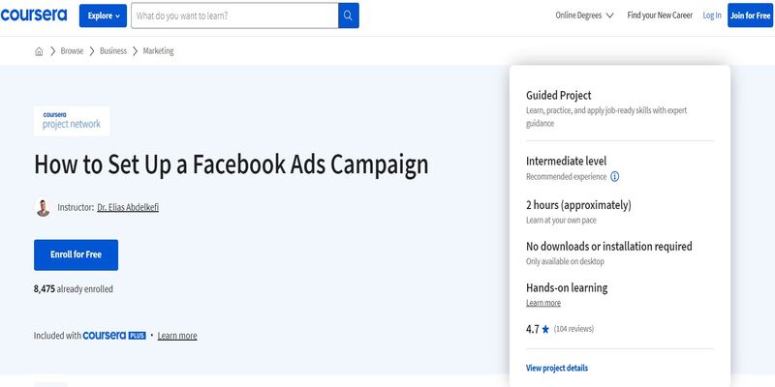This screenshot has height=387, width=775.
Task: Click Log In
Action: (x=712, y=15)
